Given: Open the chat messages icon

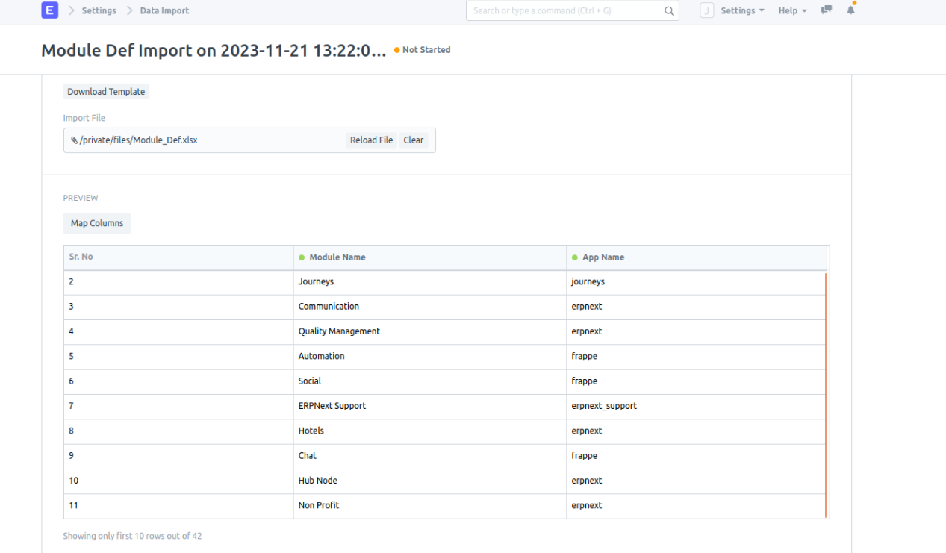Looking at the screenshot, I should click(x=827, y=10).
